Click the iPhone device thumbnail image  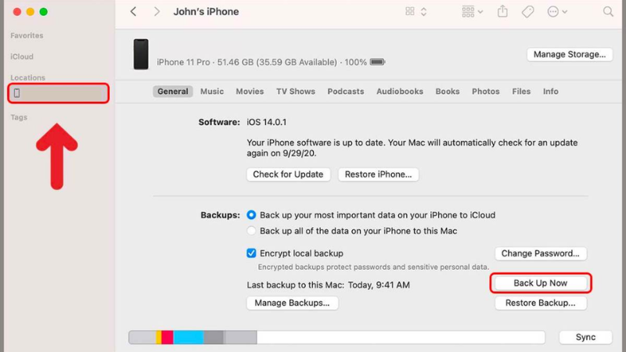coord(141,54)
